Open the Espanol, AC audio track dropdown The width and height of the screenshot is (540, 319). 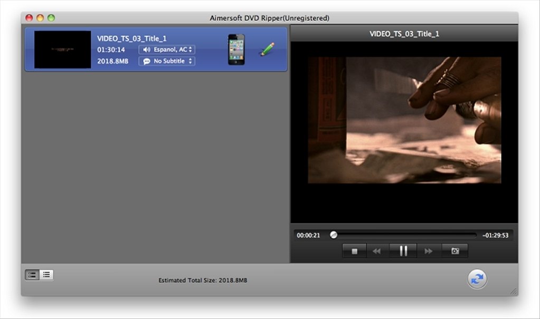pyautogui.click(x=167, y=50)
